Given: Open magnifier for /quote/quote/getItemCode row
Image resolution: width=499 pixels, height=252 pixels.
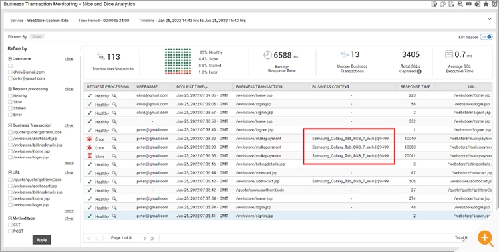Looking at the screenshot, I should [x=114, y=190].
